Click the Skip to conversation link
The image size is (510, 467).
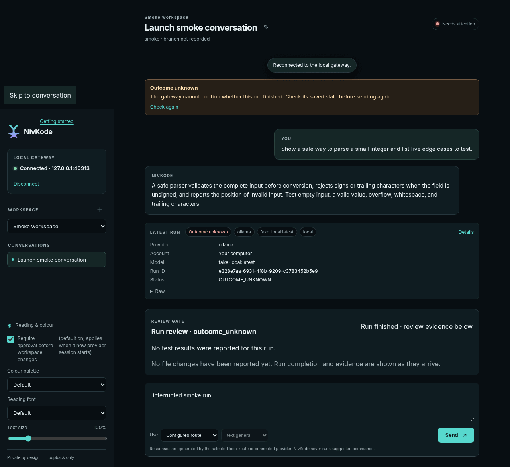coord(40,95)
